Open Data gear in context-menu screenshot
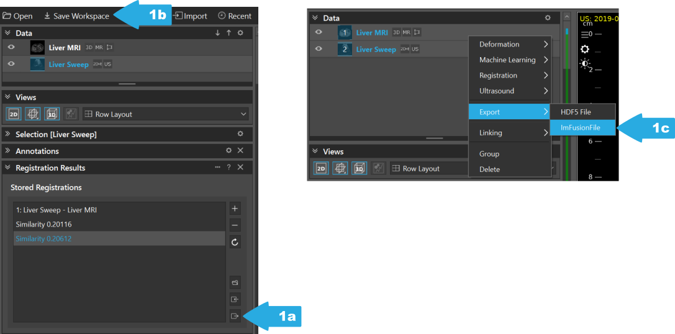 point(548,18)
